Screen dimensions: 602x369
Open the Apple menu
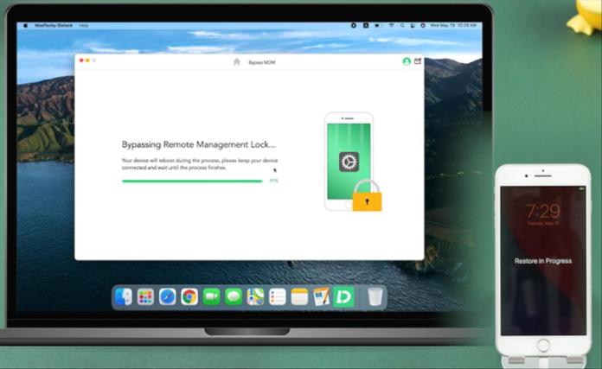(x=26, y=25)
